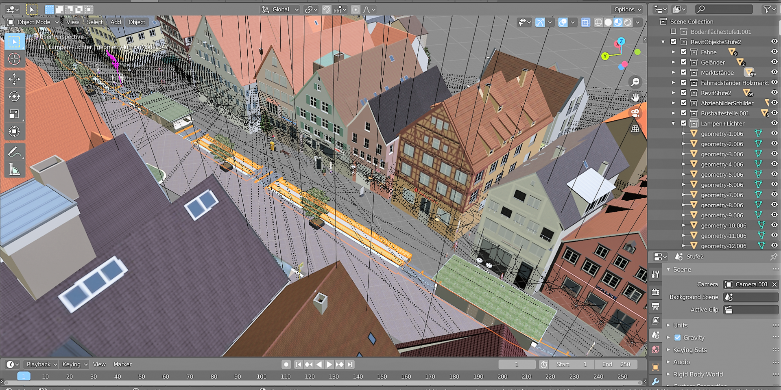Screen dimensions: 781x390
Task: Click the outliner search field
Action: pyautogui.click(x=724, y=9)
